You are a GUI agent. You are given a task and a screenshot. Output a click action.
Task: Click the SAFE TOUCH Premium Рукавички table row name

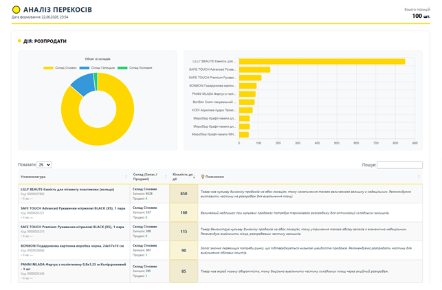pyautogui.click(x=72, y=227)
